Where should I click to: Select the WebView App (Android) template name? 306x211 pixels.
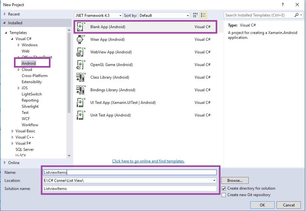(x=111, y=52)
